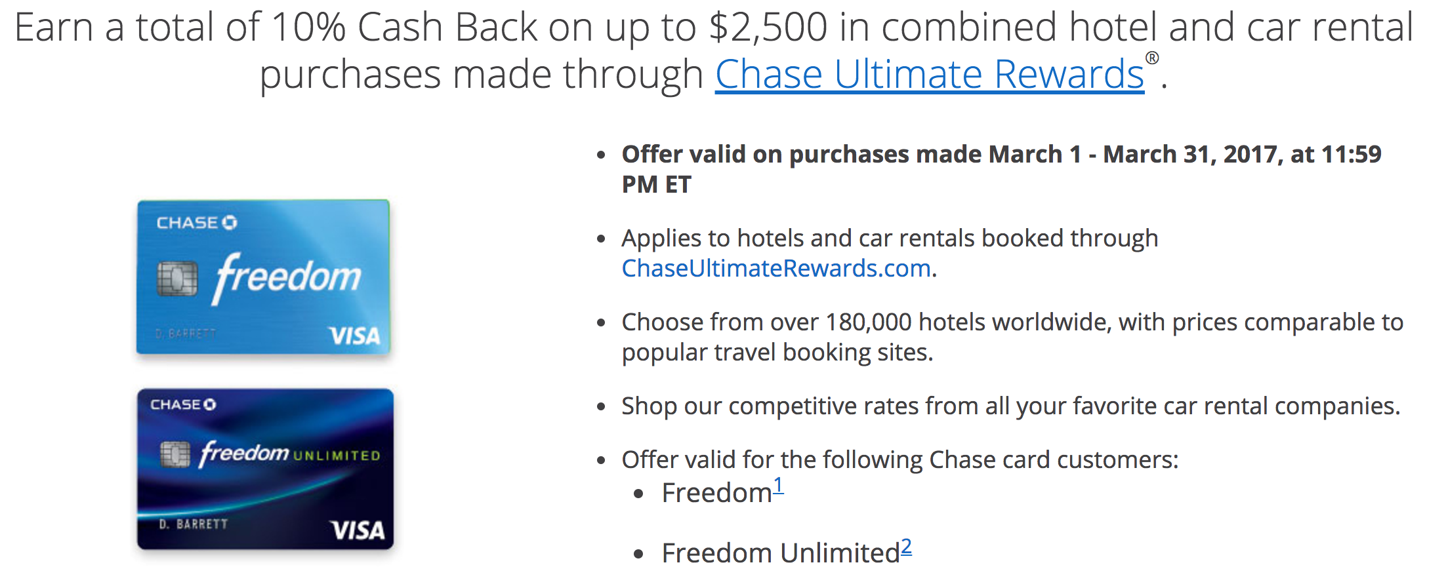
Task: Click the VISA logo on the dark Freedom Unlimited card
Action: point(358,530)
